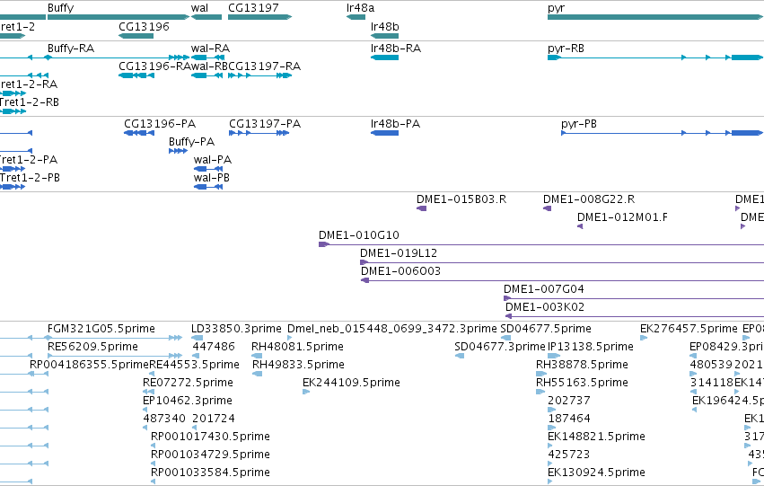
Task: Select the EK244109.5prime EST label
Action: (x=351, y=384)
